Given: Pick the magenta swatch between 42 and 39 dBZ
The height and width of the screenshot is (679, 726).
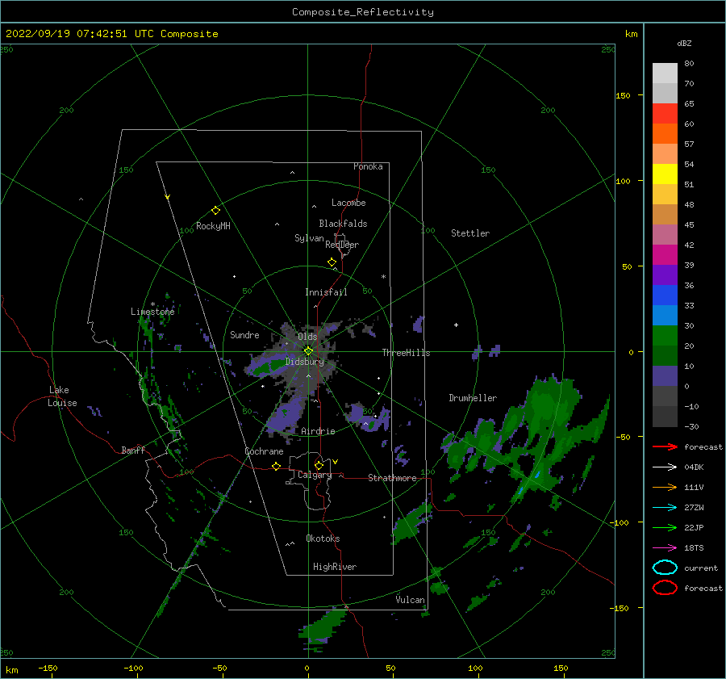Looking at the screenshot, I should tap(665, 255).
